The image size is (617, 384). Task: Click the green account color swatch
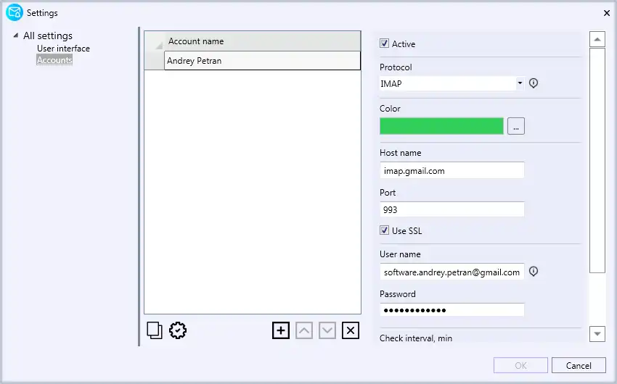point(441,126)
